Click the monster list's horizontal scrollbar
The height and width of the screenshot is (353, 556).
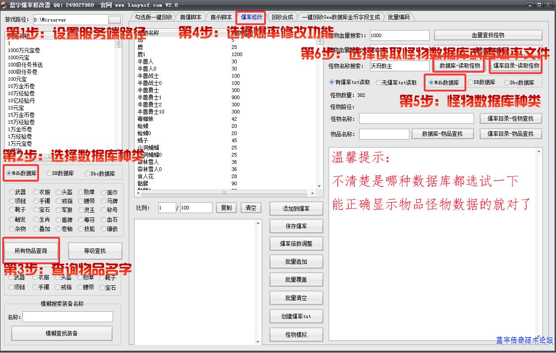pos(224,193)
